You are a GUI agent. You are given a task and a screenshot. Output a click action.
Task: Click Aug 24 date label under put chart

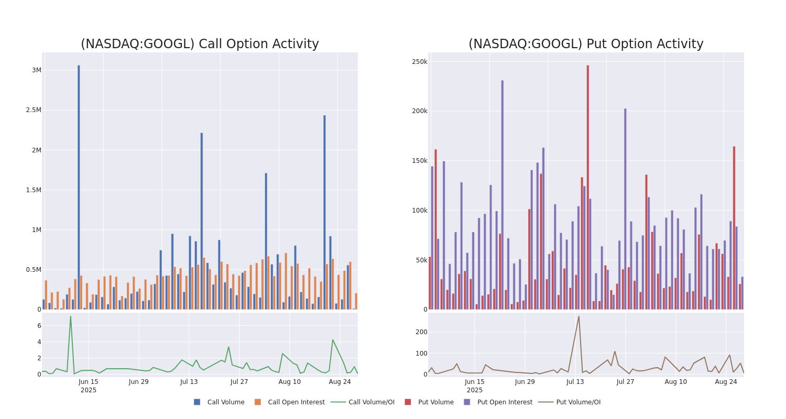(726, 382)
